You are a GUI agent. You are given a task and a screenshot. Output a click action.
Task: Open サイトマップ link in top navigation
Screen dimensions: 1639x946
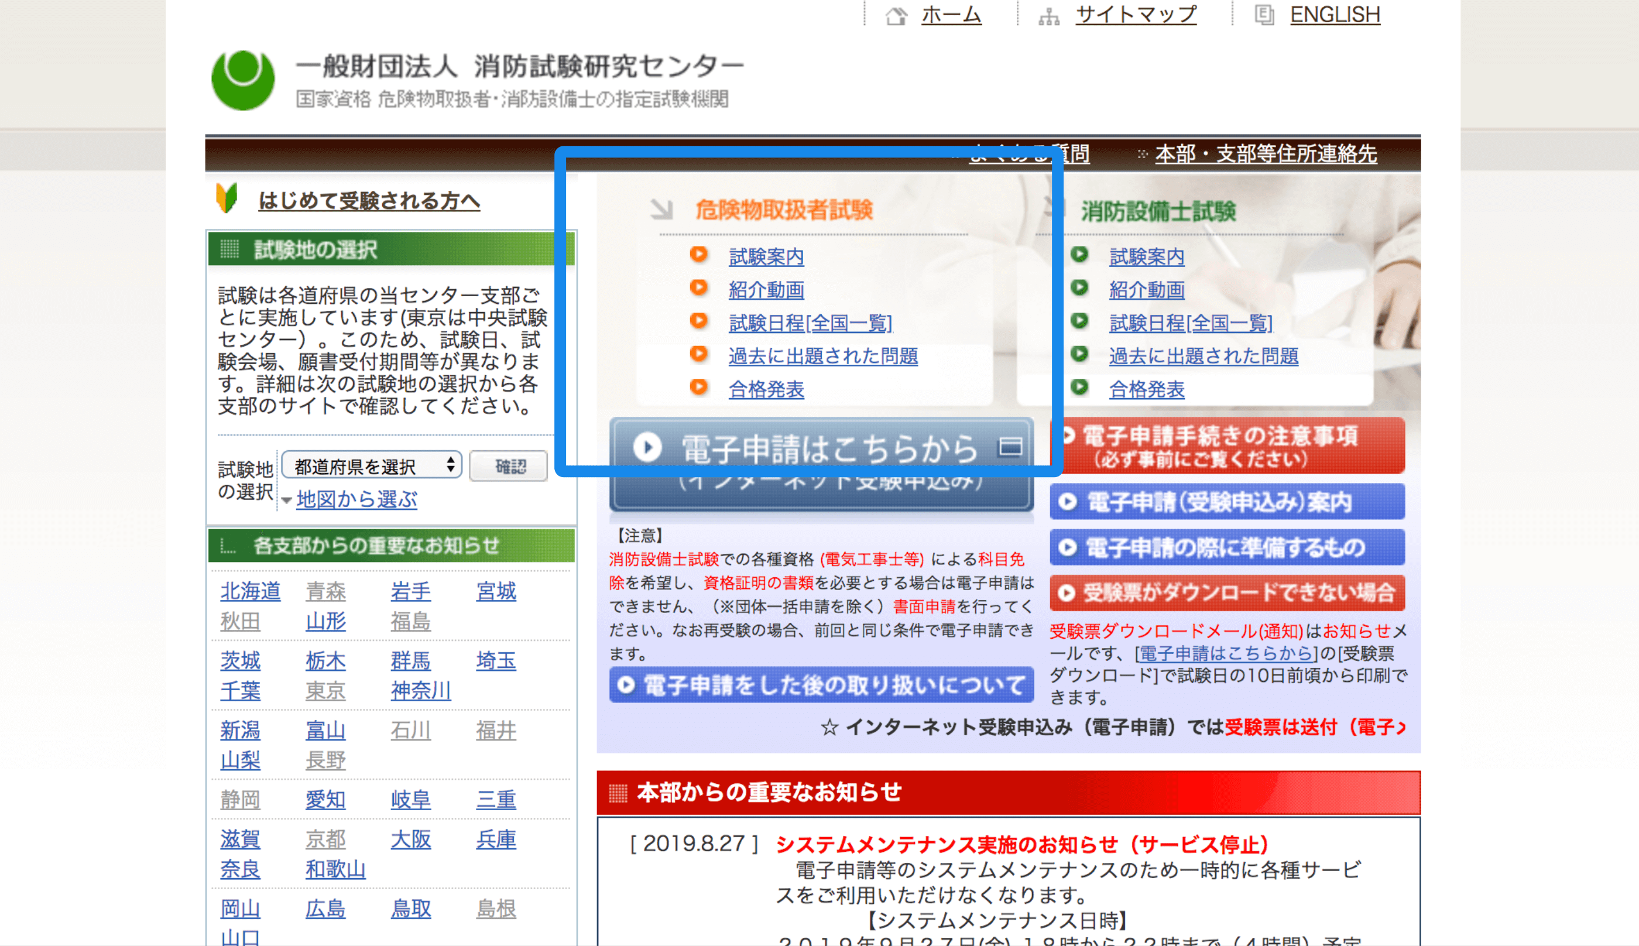[1136, 15]
